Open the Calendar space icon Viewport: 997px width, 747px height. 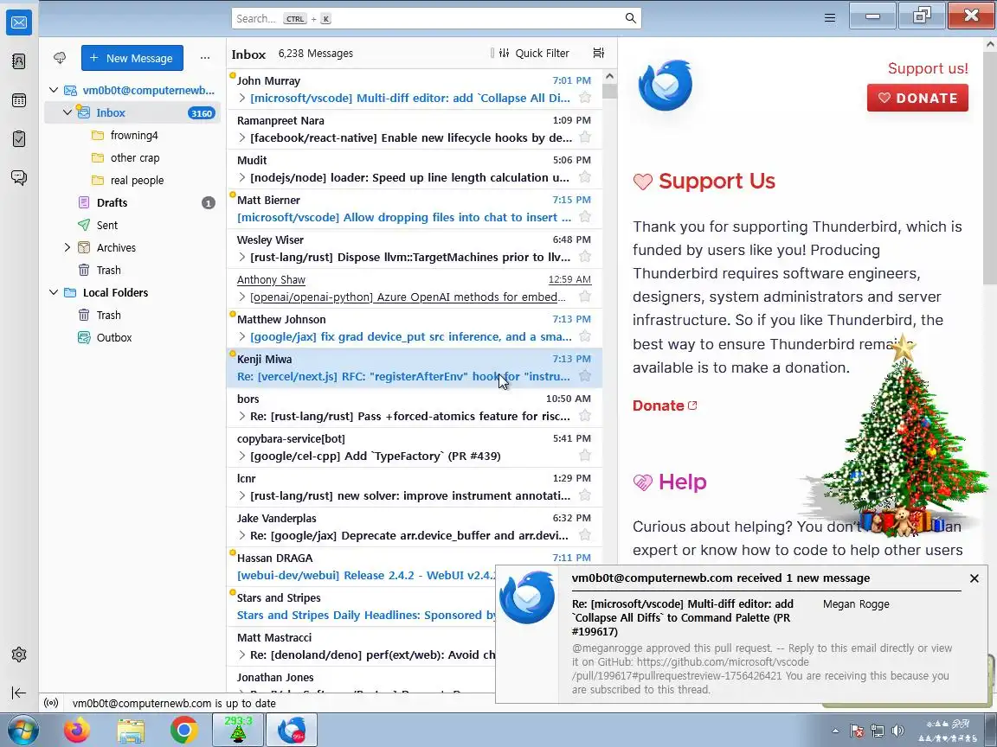(x=19, y=99)
